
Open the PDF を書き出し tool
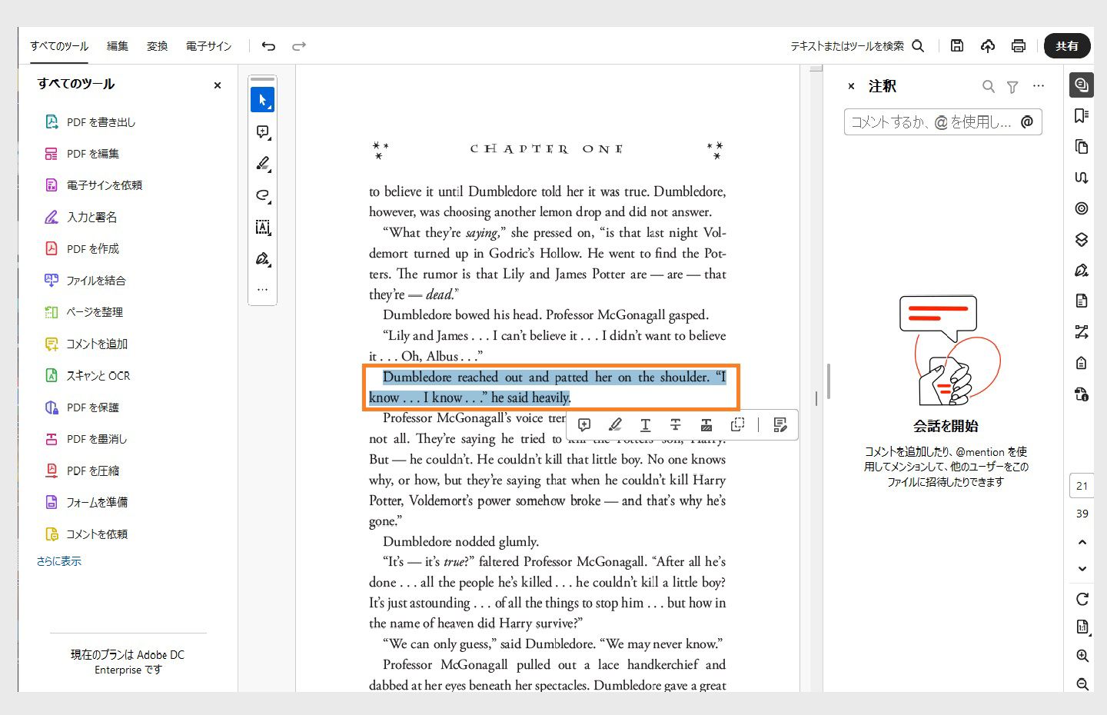point(90,122)
